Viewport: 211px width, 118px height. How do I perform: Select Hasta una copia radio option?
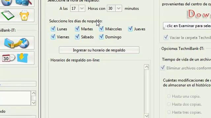pos(169,96)
